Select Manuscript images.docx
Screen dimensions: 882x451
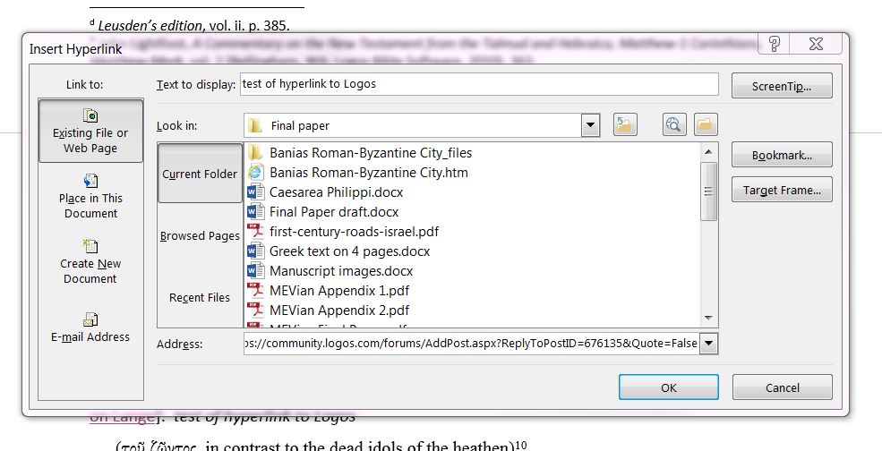point(341,270)
